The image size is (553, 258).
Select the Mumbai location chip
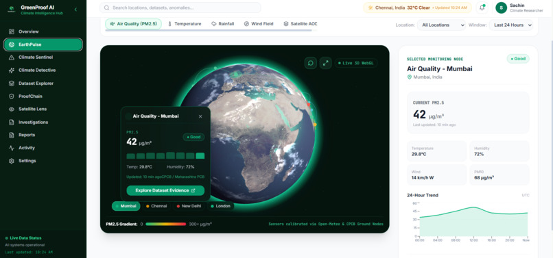[x=126, y=206]
